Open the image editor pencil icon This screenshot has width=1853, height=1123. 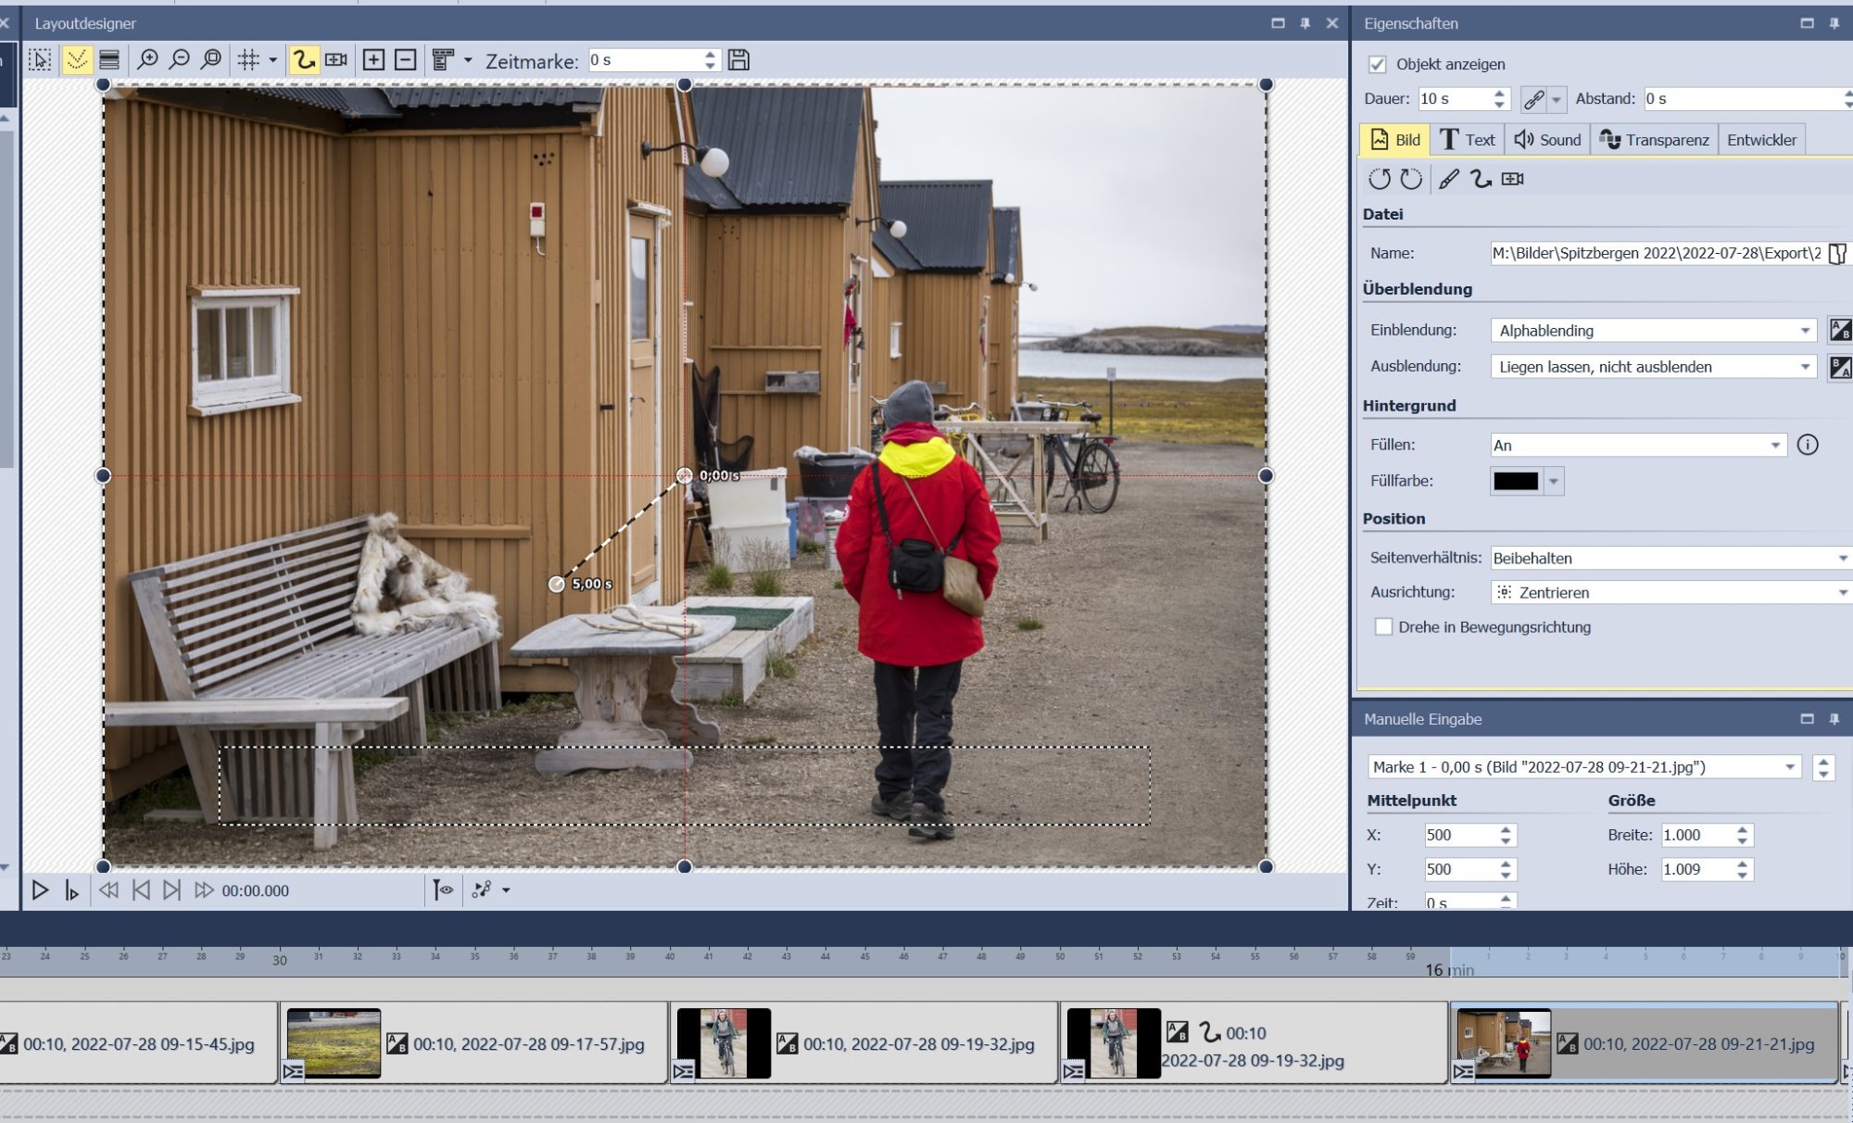[x=1449, y=179]
